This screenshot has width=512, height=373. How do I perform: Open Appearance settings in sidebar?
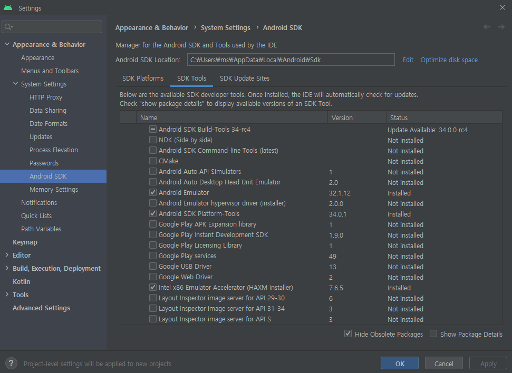pos(38,58)
